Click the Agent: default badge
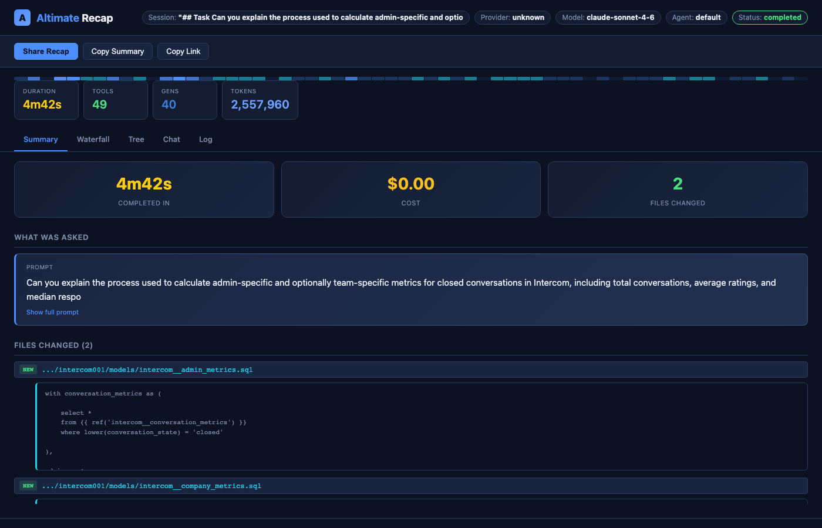 point(696,17)
